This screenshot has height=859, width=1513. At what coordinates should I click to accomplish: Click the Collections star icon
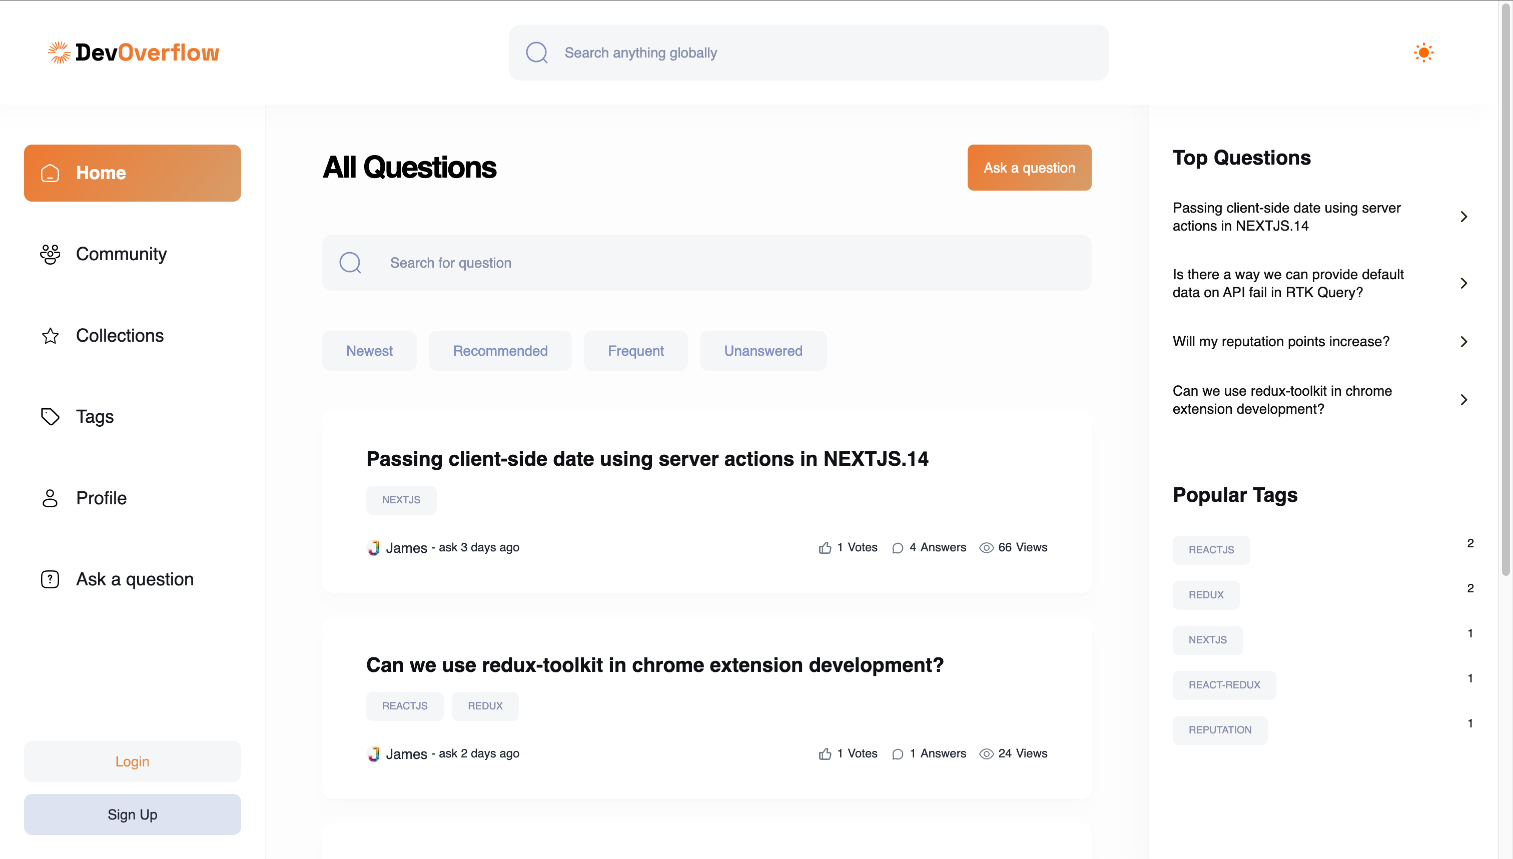coord(50,336)
